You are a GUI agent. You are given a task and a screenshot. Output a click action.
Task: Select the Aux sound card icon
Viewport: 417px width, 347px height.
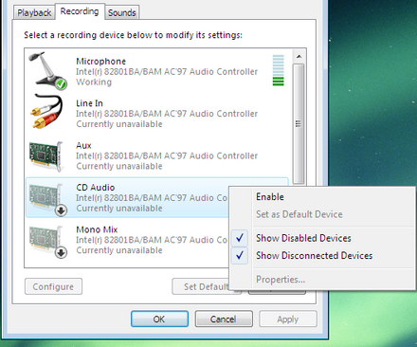click(46, 156)
